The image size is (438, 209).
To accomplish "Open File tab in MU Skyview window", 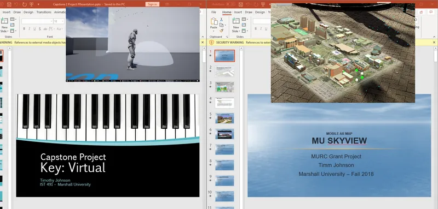I will tap(214, 12).
